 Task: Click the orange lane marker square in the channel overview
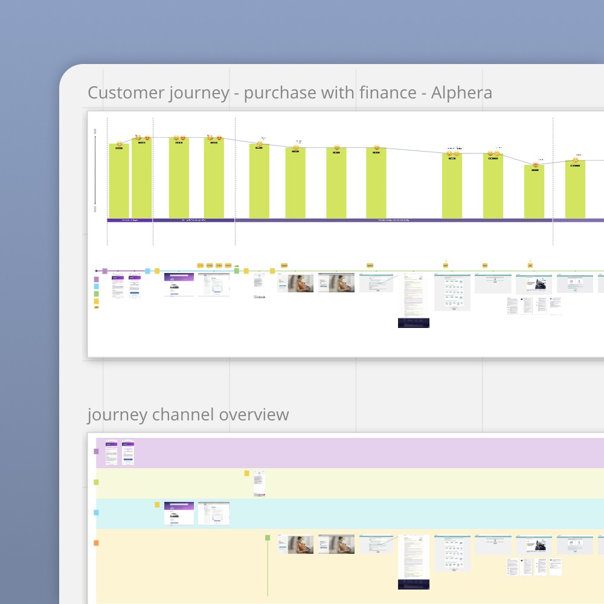(x=96, y=543)
